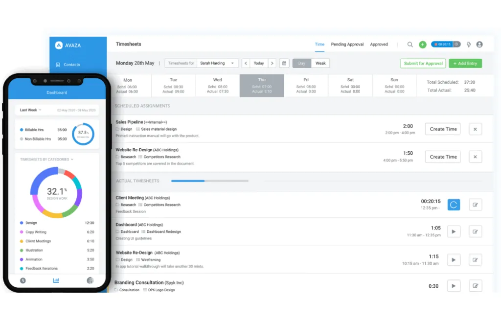501x323 pixels.
Task: Click the lightning bolt icon in header
Action: point(469,45)
